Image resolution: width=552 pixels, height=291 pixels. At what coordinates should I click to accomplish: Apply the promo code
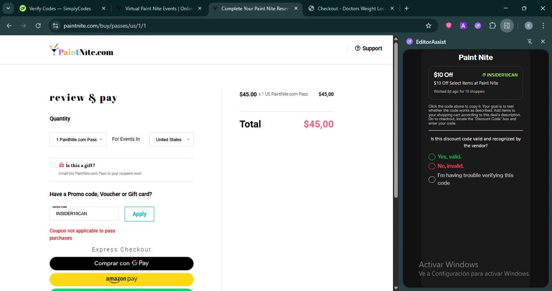[x=139, y=214]
